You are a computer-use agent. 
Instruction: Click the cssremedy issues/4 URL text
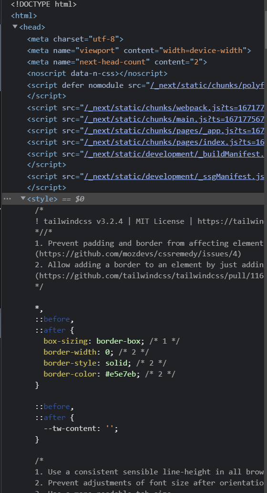(138, 253)
